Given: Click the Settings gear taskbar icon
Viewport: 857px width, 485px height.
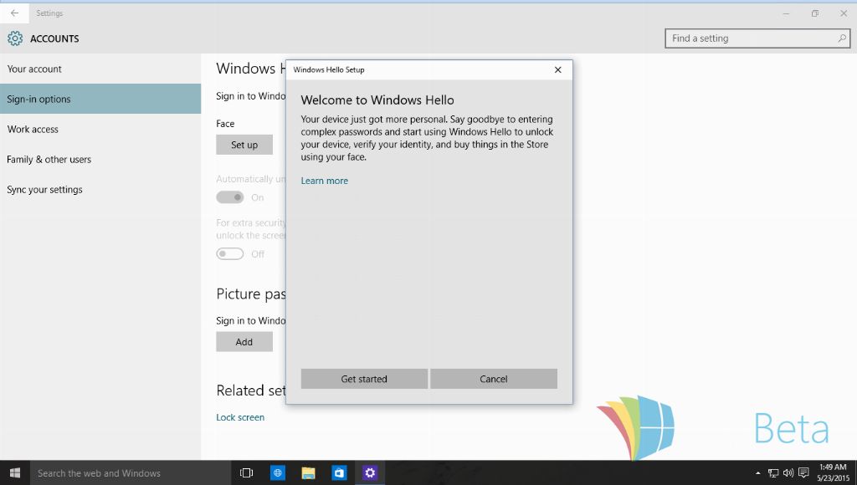Looking at the screenshot, I should point(370,472).
